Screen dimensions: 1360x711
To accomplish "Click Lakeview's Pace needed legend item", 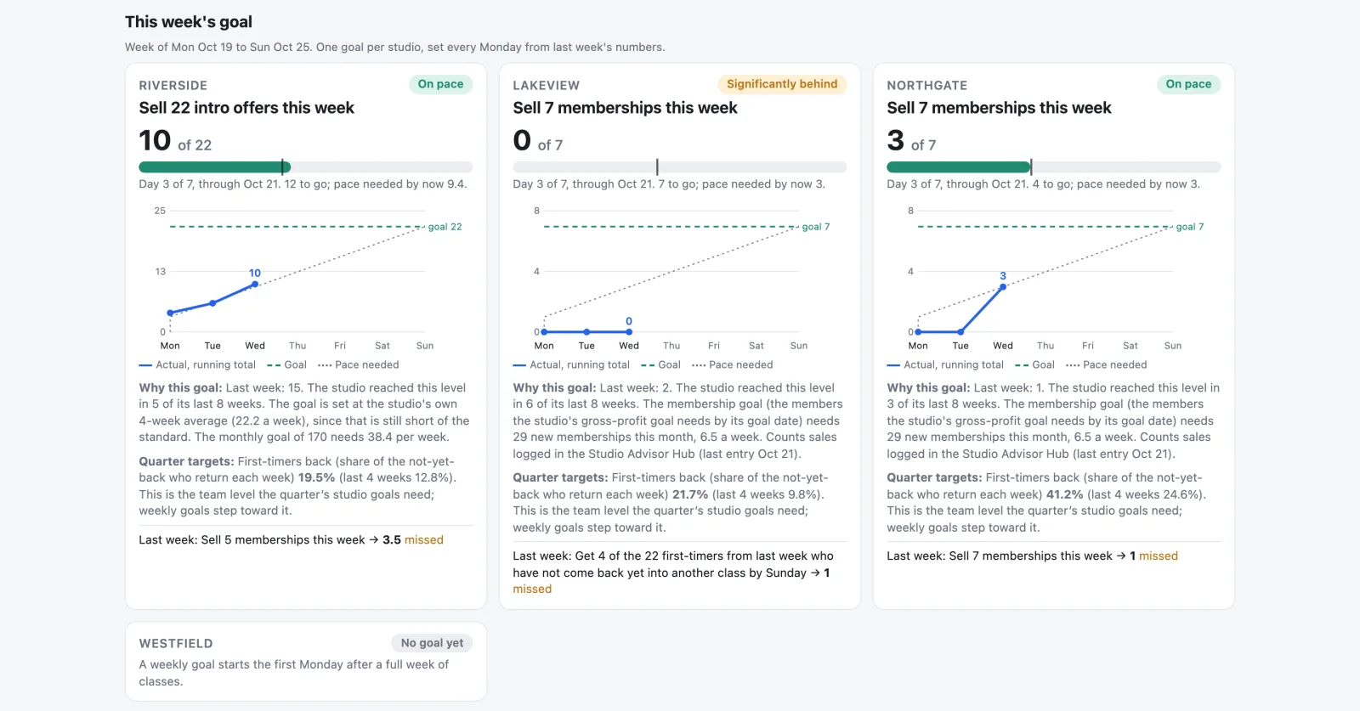I will tap(733, 365).
